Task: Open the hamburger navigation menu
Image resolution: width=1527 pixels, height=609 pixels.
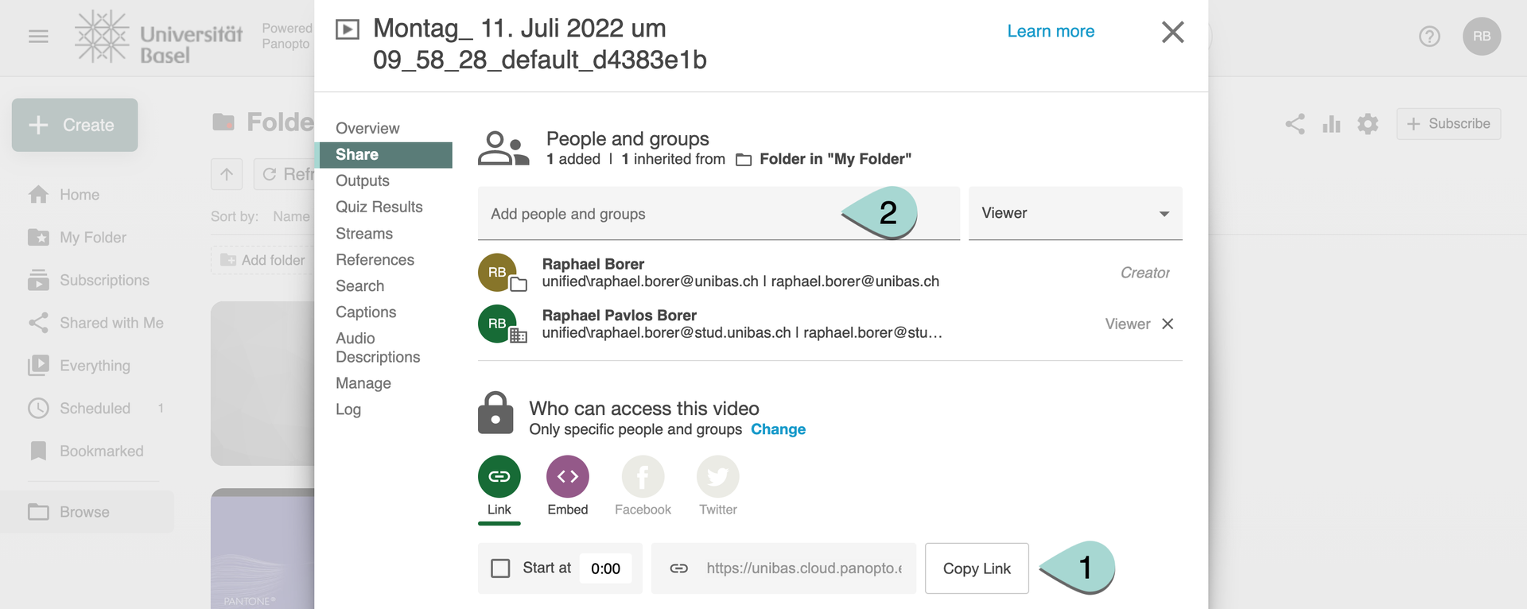Action: (38, 37)
